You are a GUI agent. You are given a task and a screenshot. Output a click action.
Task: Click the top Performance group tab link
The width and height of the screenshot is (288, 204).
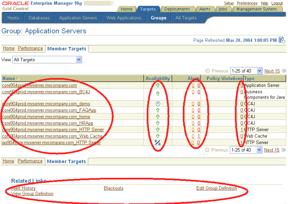30,48
